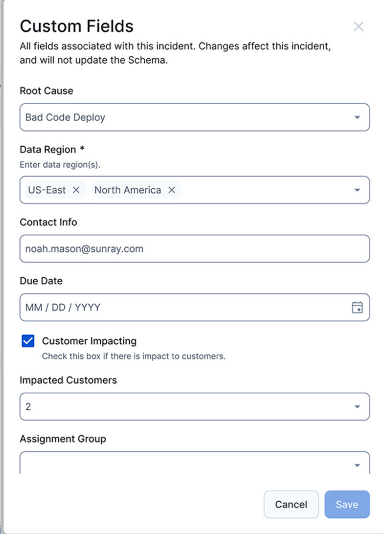Open the Assignment Group dropdown

coord(193,464)
